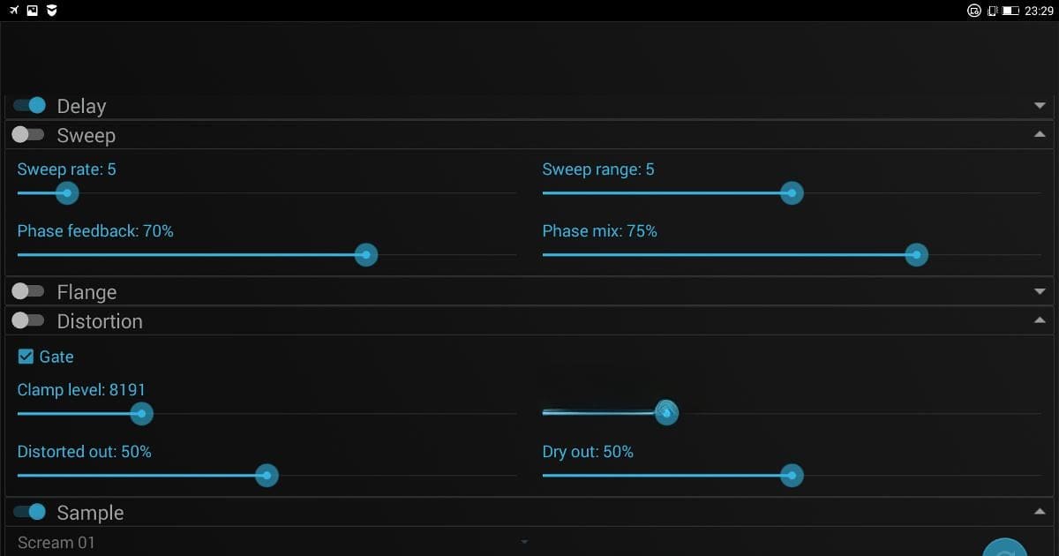Tap the airplane mode status icon

12,11
